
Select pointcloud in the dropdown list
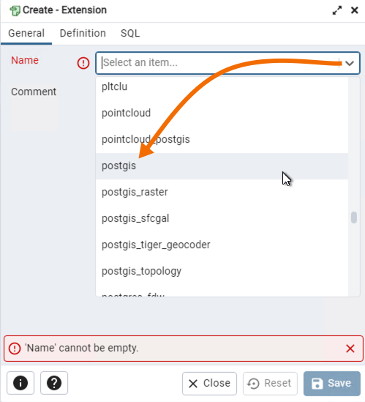point(222,113)
